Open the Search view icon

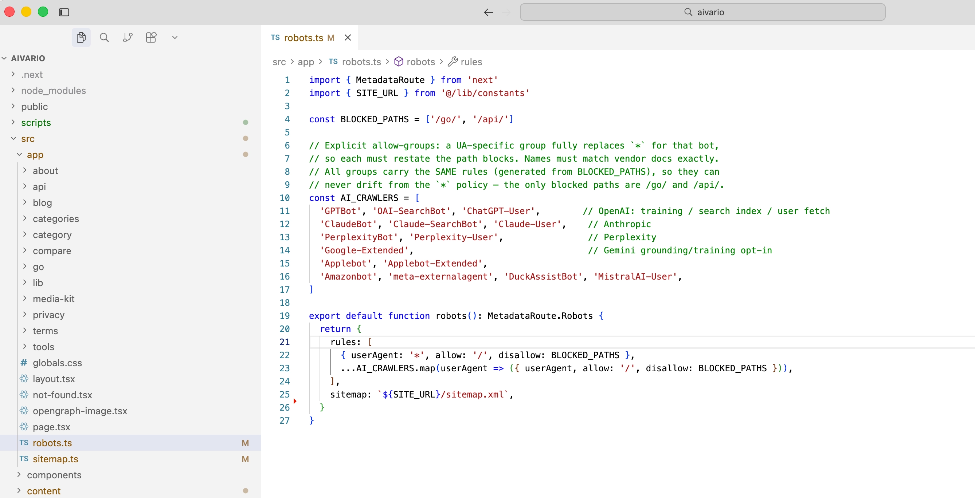[x=104, y=37]
